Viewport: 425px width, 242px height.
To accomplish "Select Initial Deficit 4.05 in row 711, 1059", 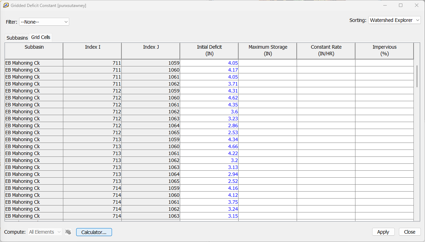I will (x=209, y=63).
